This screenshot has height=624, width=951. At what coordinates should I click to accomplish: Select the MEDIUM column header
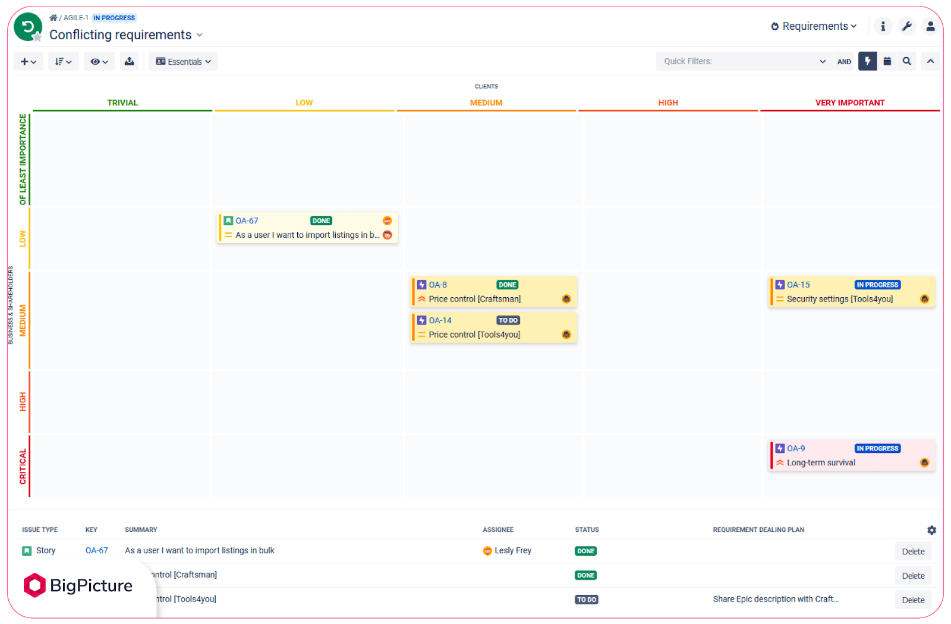(486, 103)
